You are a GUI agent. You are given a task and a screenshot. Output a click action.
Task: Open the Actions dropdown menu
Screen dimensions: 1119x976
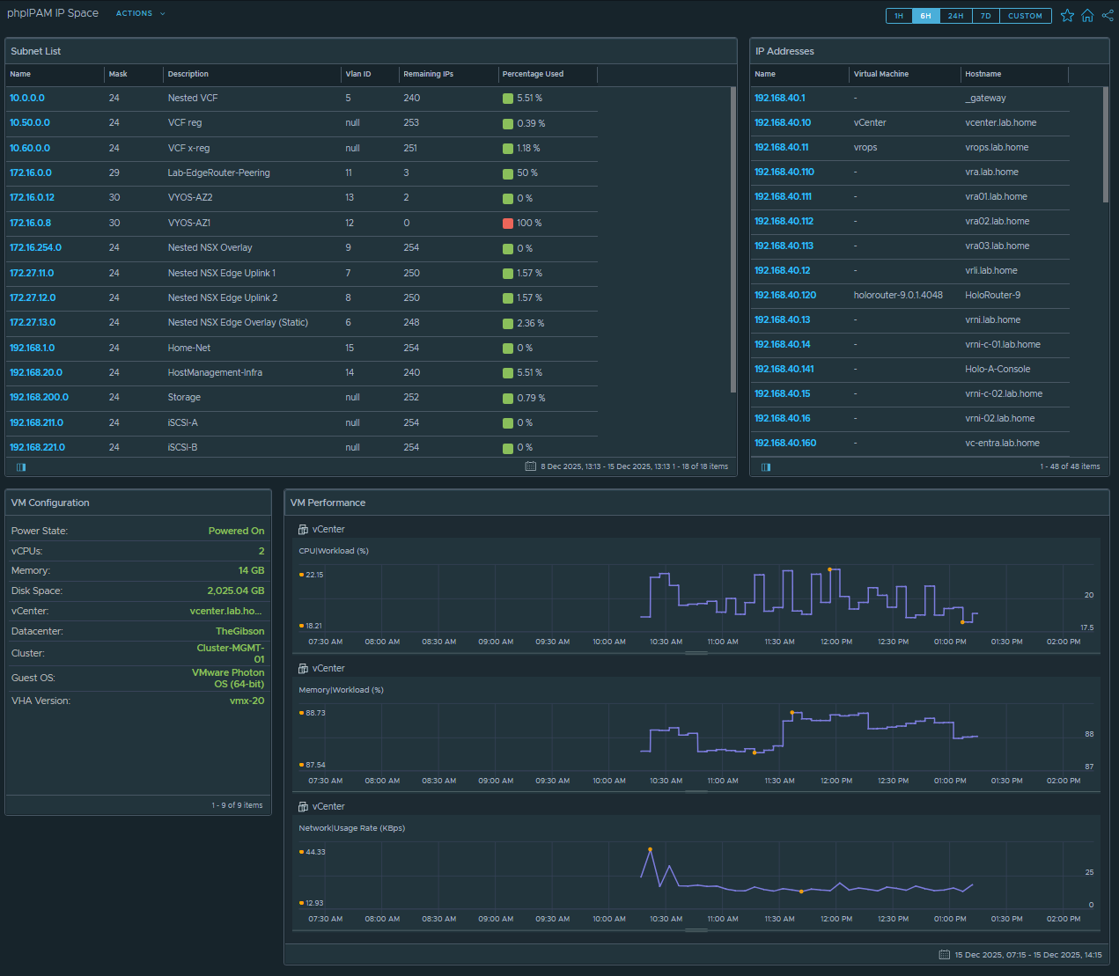tap(140, 13)
